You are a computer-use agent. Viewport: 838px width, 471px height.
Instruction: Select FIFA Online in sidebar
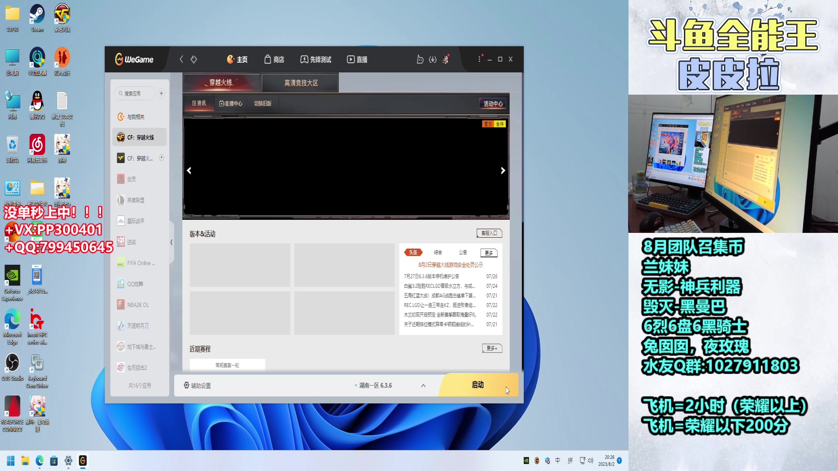coord(139,263)
